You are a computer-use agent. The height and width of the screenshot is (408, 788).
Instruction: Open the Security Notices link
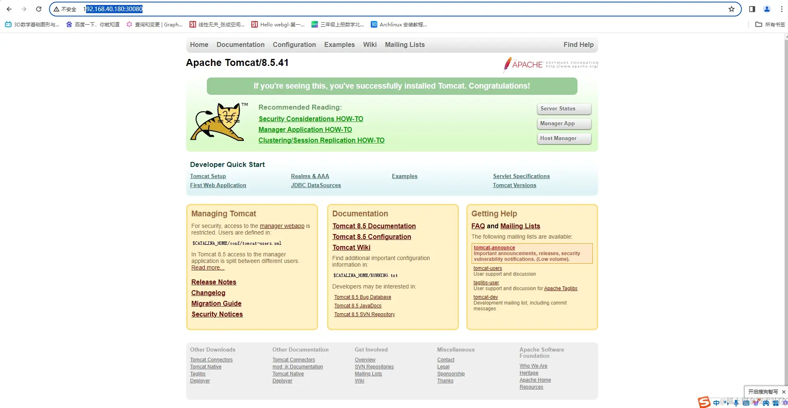point(217,314)
